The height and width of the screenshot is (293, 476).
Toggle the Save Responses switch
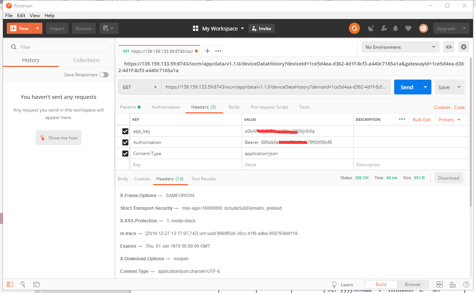[104, 75]
